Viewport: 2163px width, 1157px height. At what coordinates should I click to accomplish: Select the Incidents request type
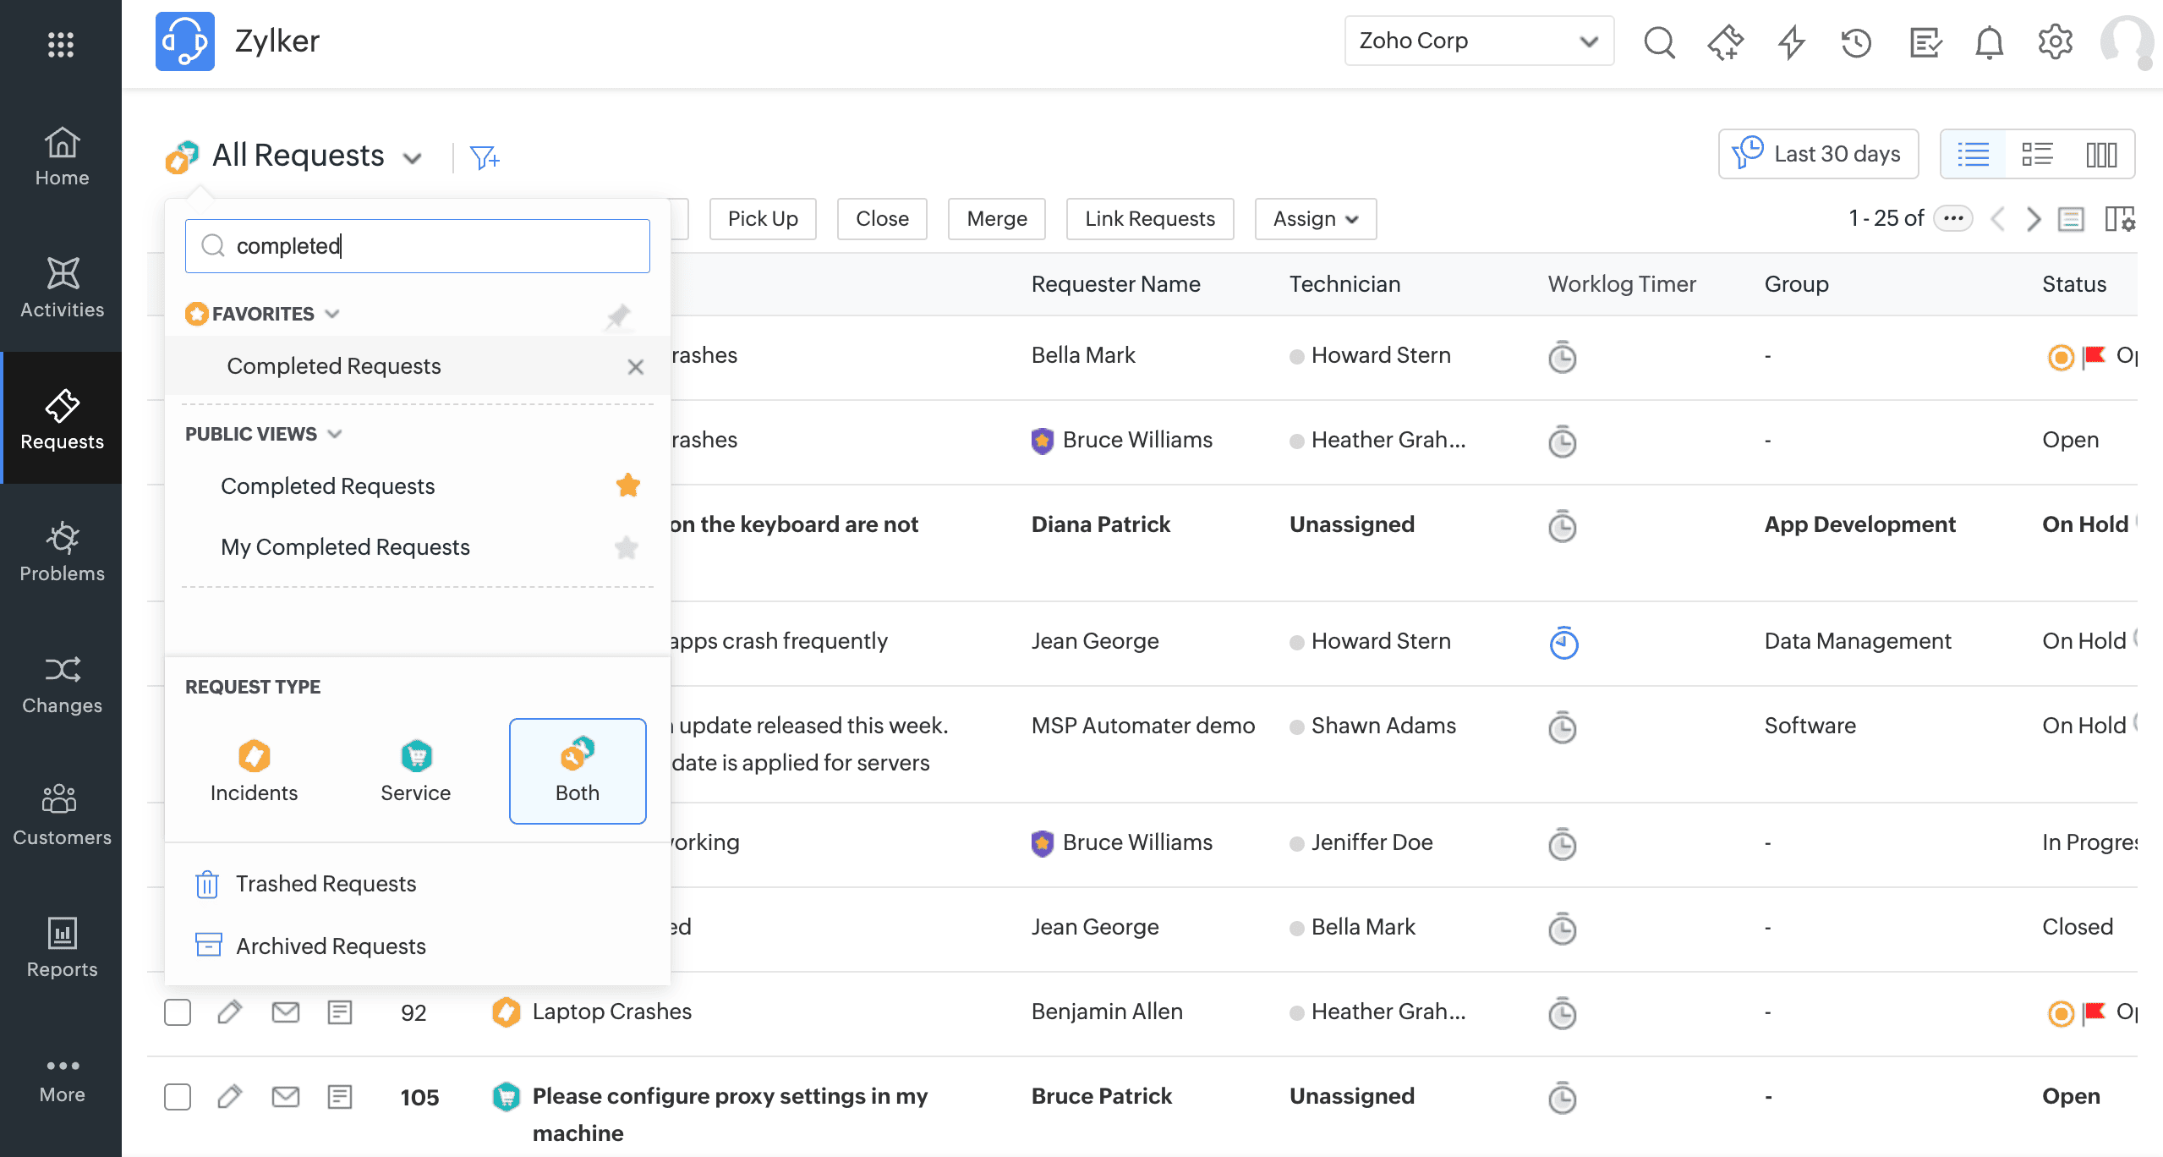click(x=254, y=770)
